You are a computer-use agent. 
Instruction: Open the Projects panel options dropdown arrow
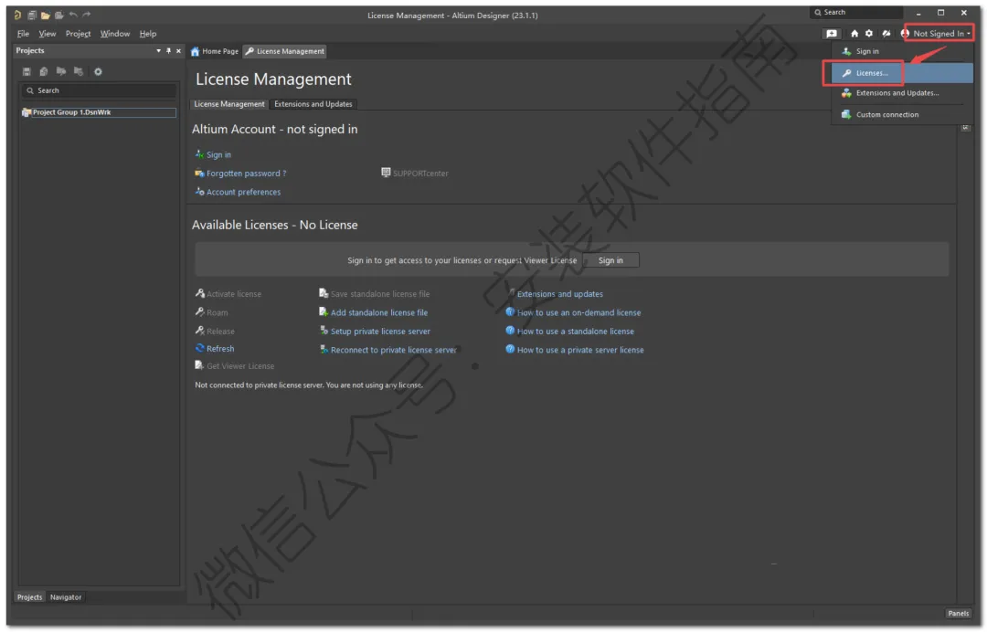pyautogui.click(x=158, y=50)
